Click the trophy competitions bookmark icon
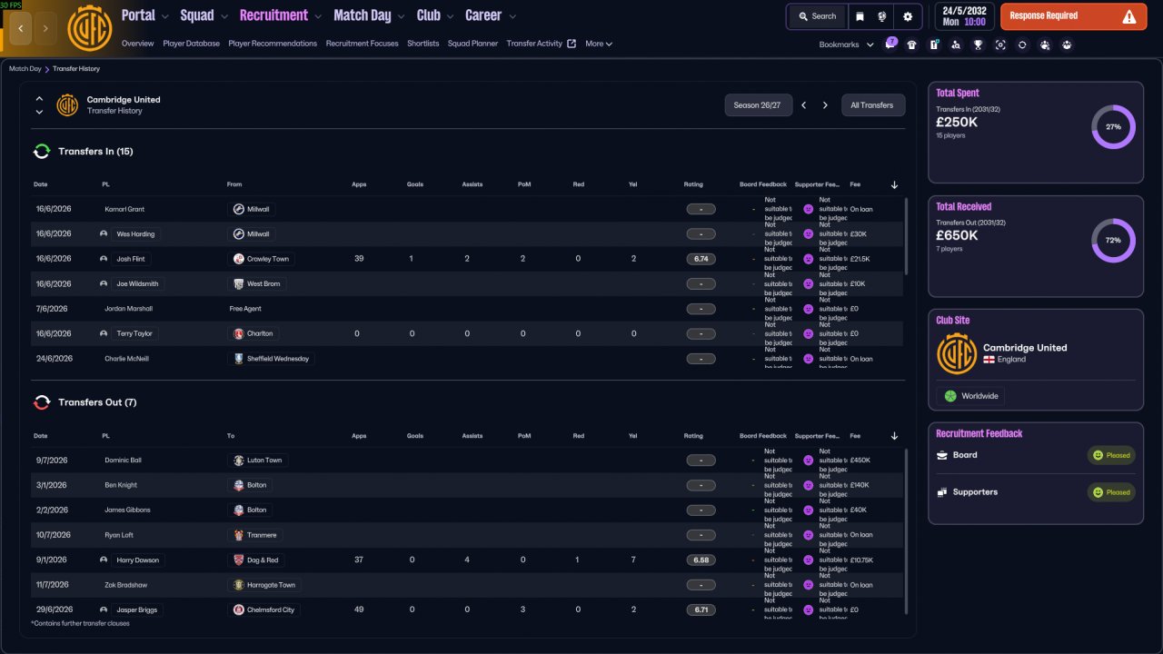Viewport: 1163px width, 654px height. pyautogui.click(x=978, y=45)
